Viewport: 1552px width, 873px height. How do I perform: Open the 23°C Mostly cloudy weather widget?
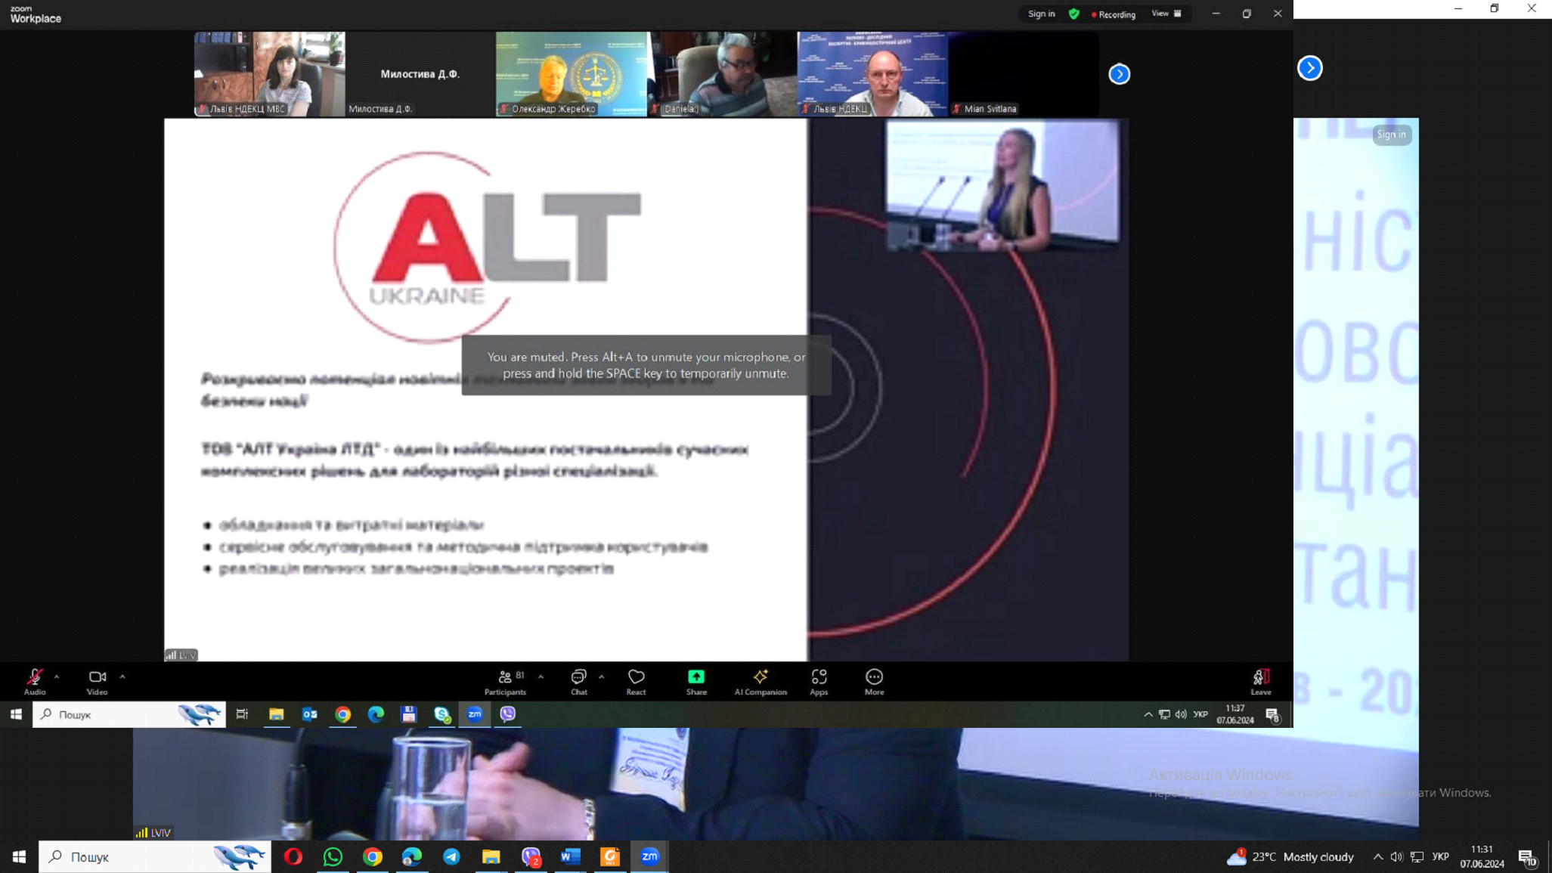pos(1290,856)
